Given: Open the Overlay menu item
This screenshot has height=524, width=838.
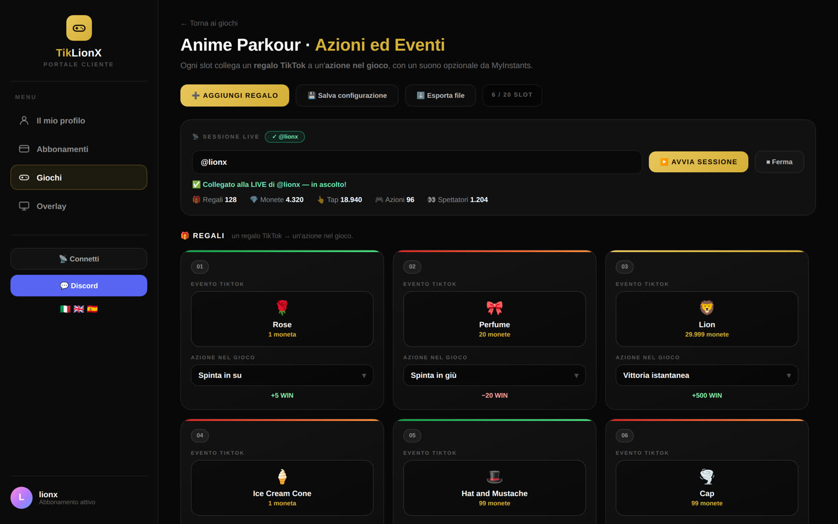Looking at the screenshot, I should click(x=79, y=206).
